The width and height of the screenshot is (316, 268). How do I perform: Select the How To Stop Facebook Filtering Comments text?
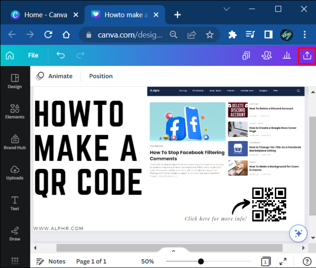point(187,155)
